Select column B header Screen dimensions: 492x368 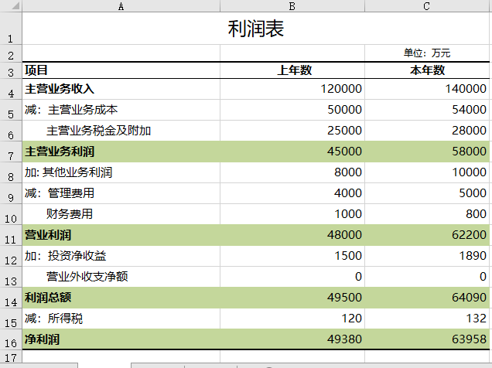coord(292,5)
